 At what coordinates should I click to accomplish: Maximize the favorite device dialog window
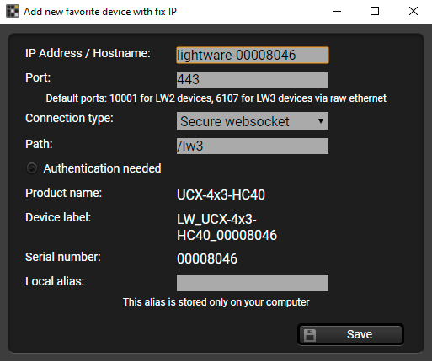(x=375, y=11)
